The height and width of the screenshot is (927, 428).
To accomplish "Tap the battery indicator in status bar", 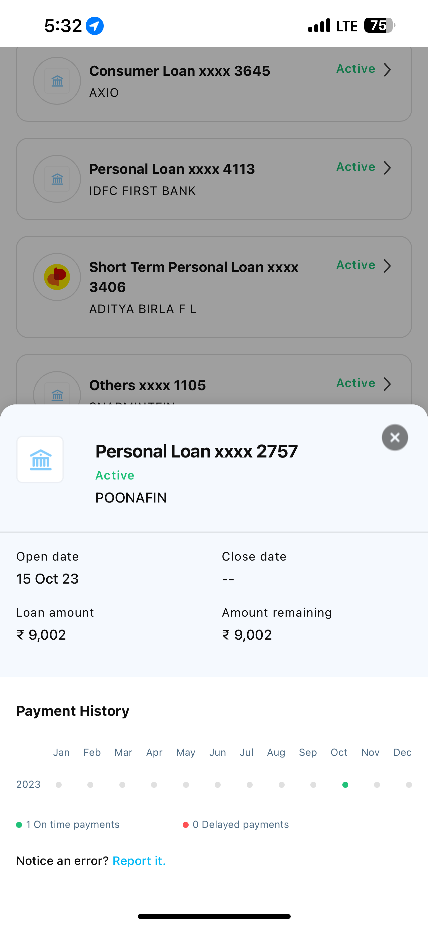I will point(379,26).
